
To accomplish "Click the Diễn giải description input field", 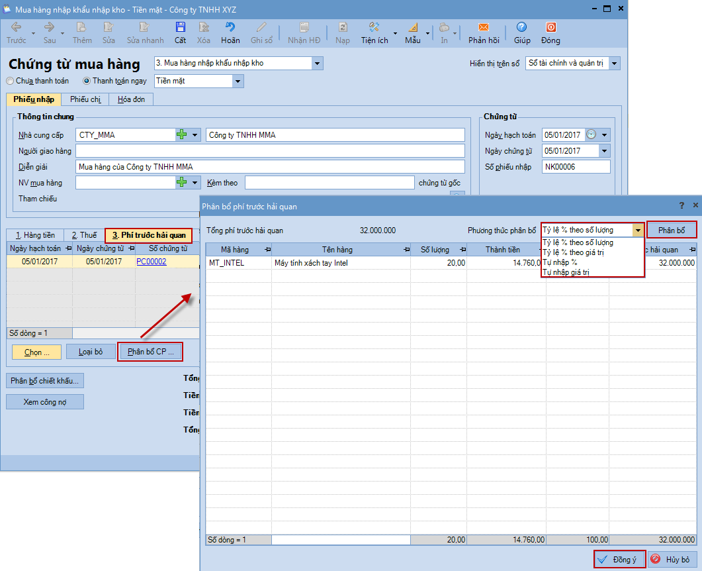I will click(270, 167).
